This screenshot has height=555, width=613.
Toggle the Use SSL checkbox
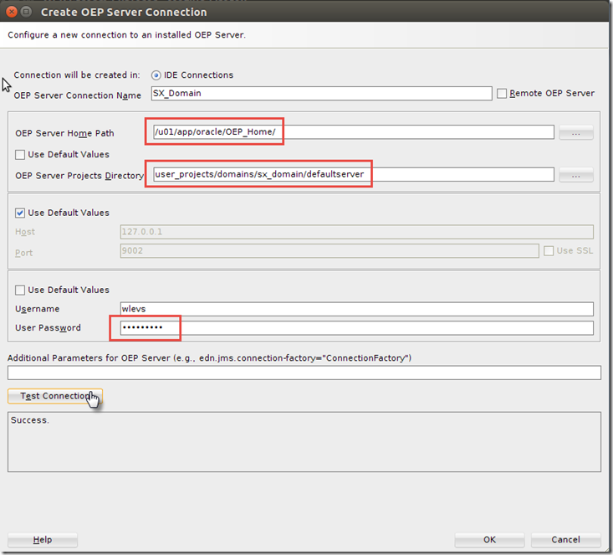click(549, 251)
